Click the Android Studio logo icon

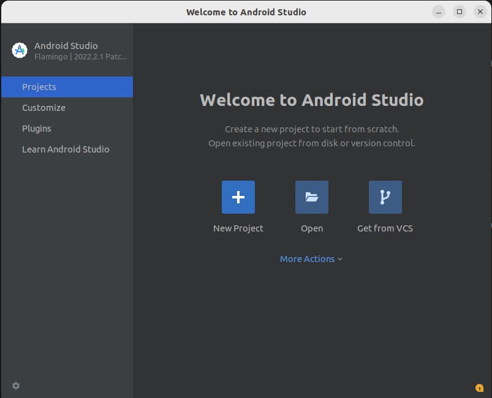[x=20, y=50]
